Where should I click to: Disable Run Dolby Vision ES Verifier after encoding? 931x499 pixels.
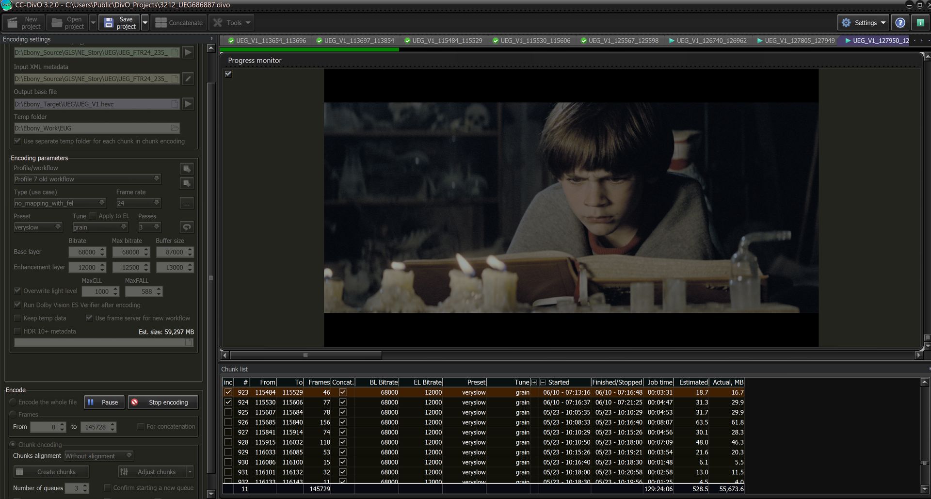pyautogui.click(x=17, y=305)
